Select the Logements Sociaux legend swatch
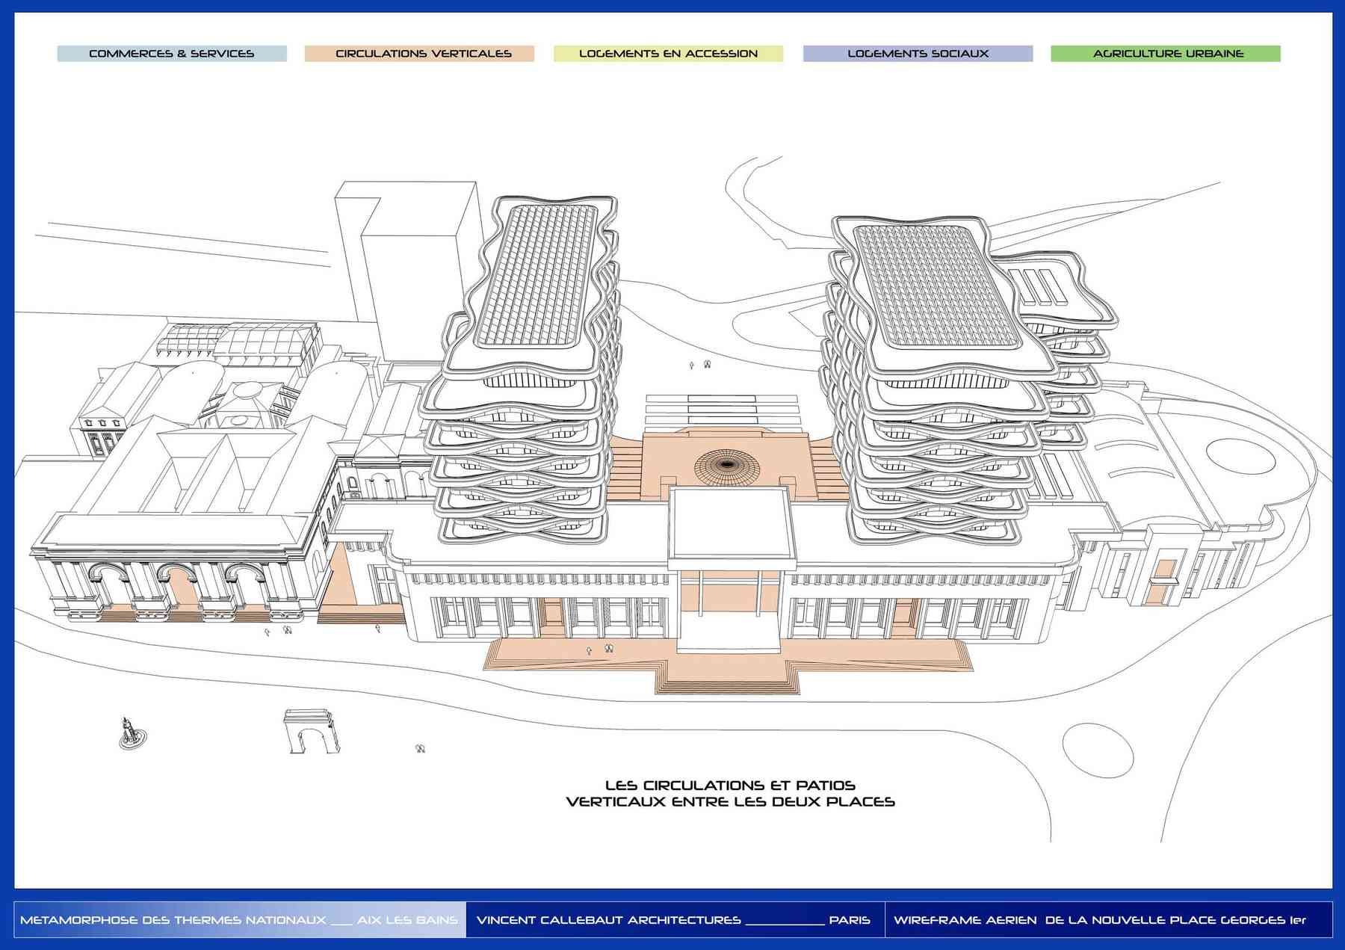 pyautogui.click(x=918, y=54)
